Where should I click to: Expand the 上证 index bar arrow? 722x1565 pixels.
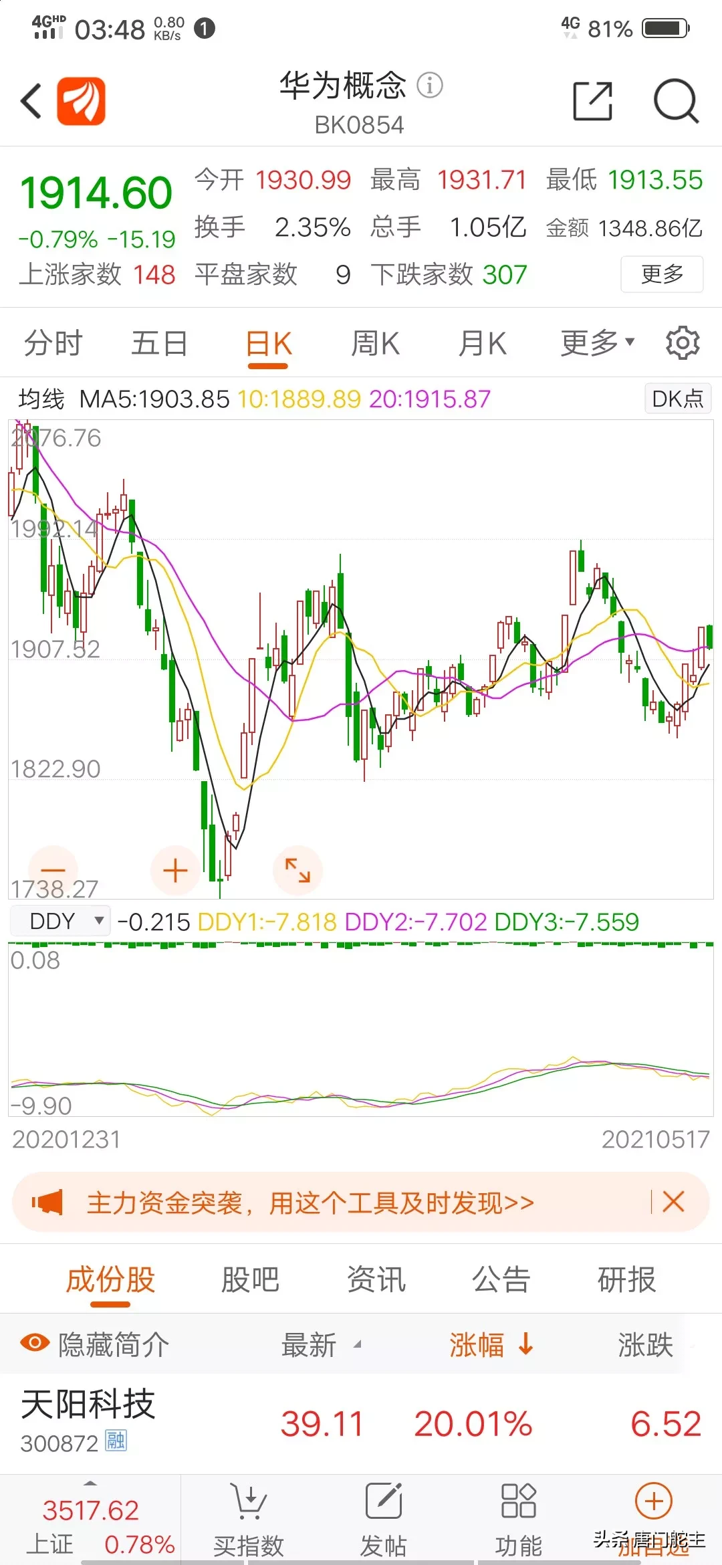point(90,1483)
